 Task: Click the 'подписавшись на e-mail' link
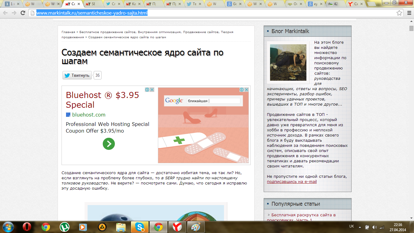[x=292, y=181]
